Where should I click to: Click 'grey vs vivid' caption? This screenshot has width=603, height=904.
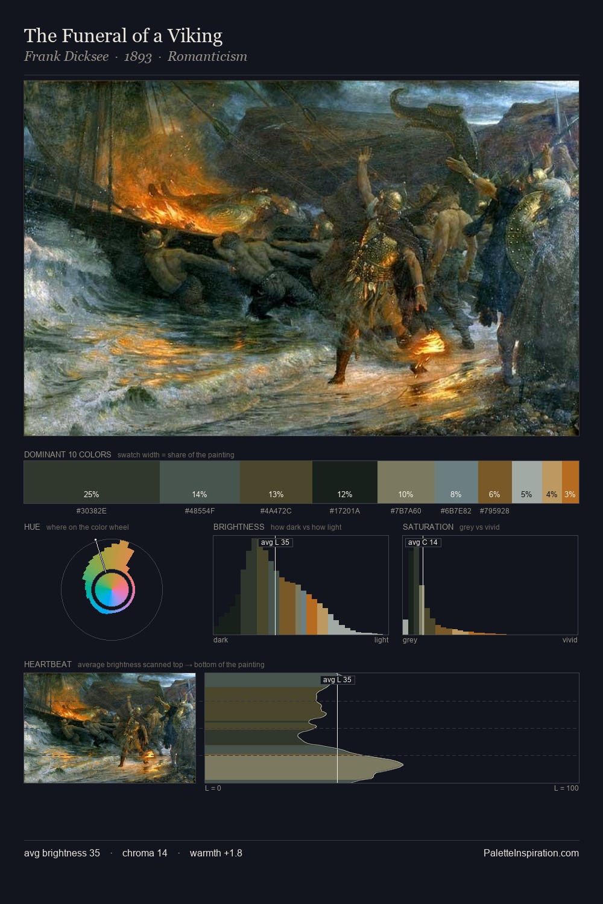pyautogui.click(x=479, y=527)
